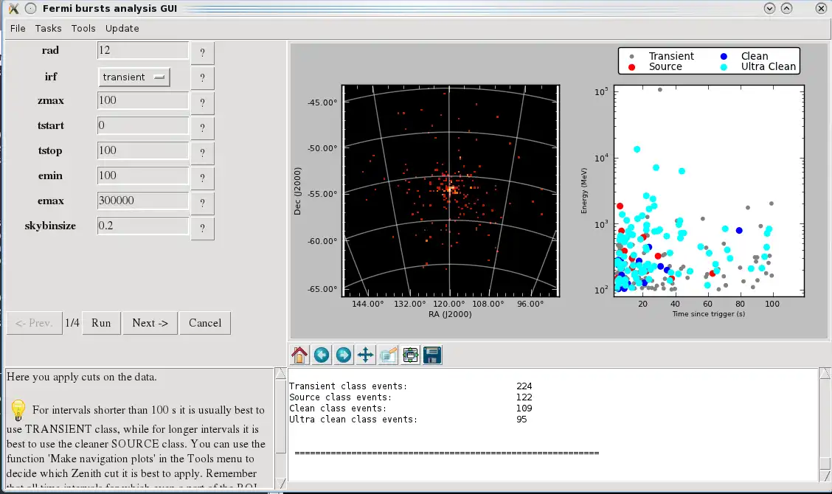Image resolution: width=832 pixels, height=494 pixels.
Task: Open the Update menu
Action: tap(122, 29)
